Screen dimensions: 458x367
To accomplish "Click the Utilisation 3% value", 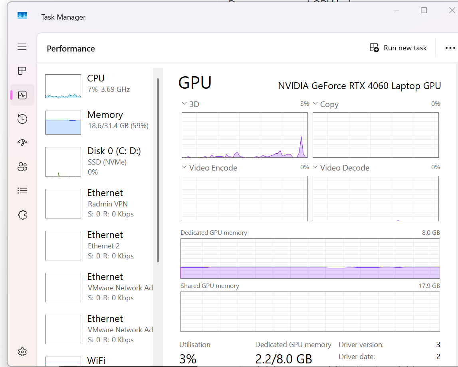I will tap(188, 359).
